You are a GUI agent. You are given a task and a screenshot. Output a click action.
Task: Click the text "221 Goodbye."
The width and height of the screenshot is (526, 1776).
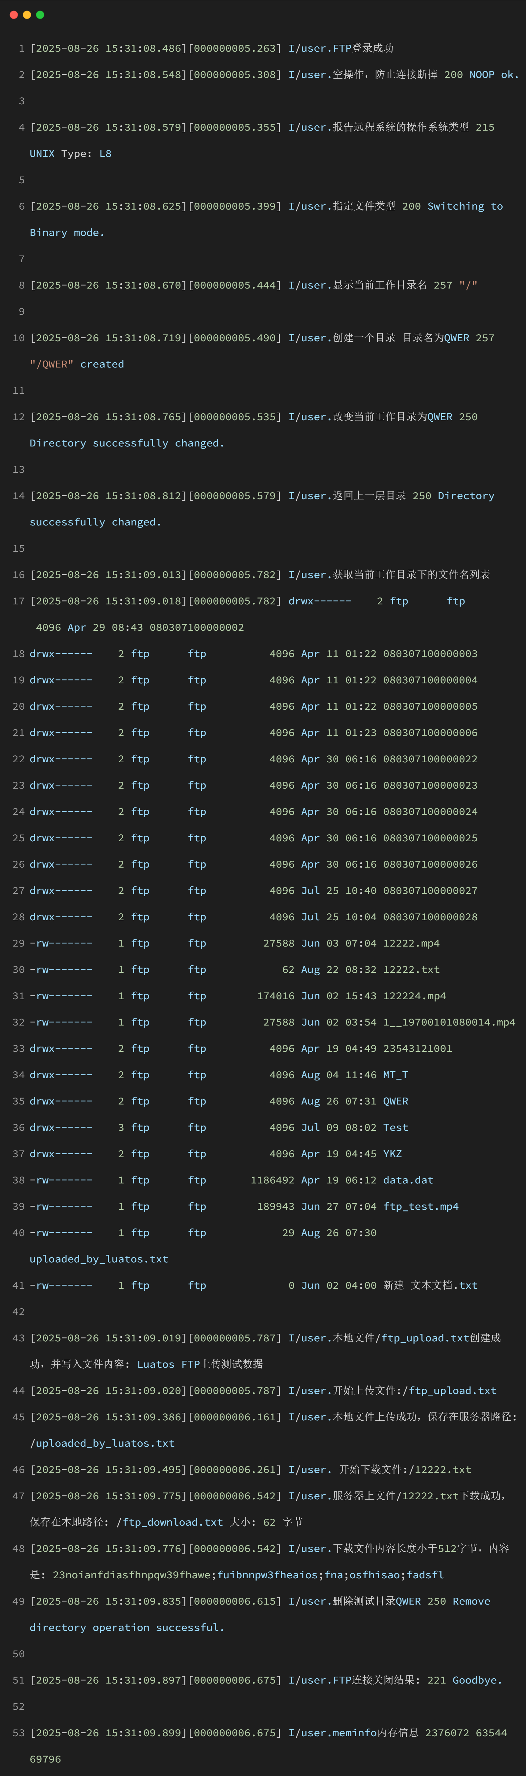click(465, 1681)
